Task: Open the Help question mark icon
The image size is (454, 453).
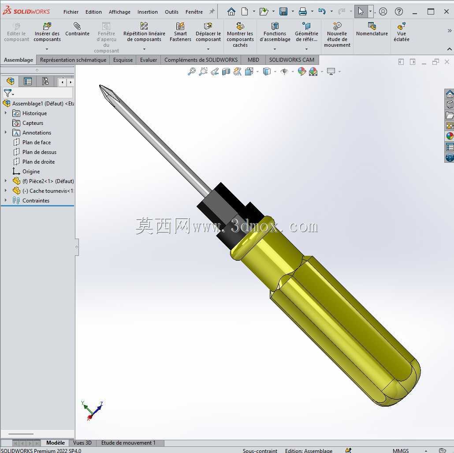Action: (x=399, y=11)
